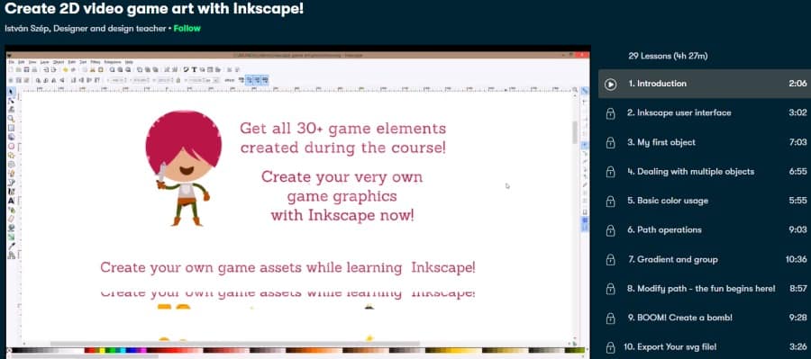Click the Save document toolbar icon
The height and width of the screenshot is (359, 811).
(26, 69)
